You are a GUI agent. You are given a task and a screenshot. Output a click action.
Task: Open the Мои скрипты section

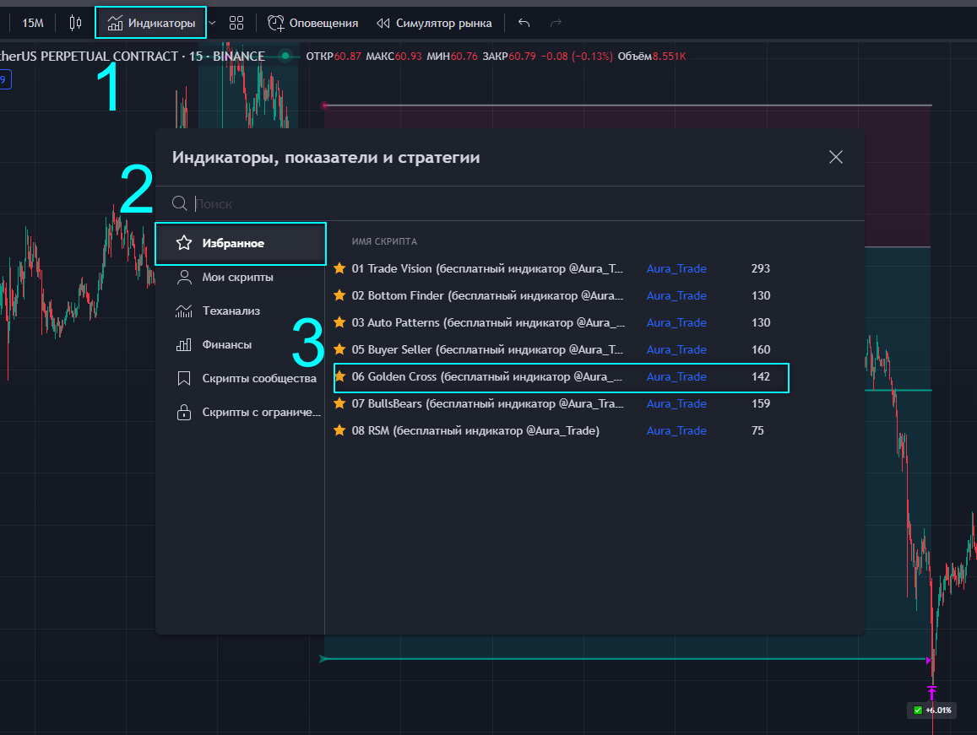click(240, 277)
